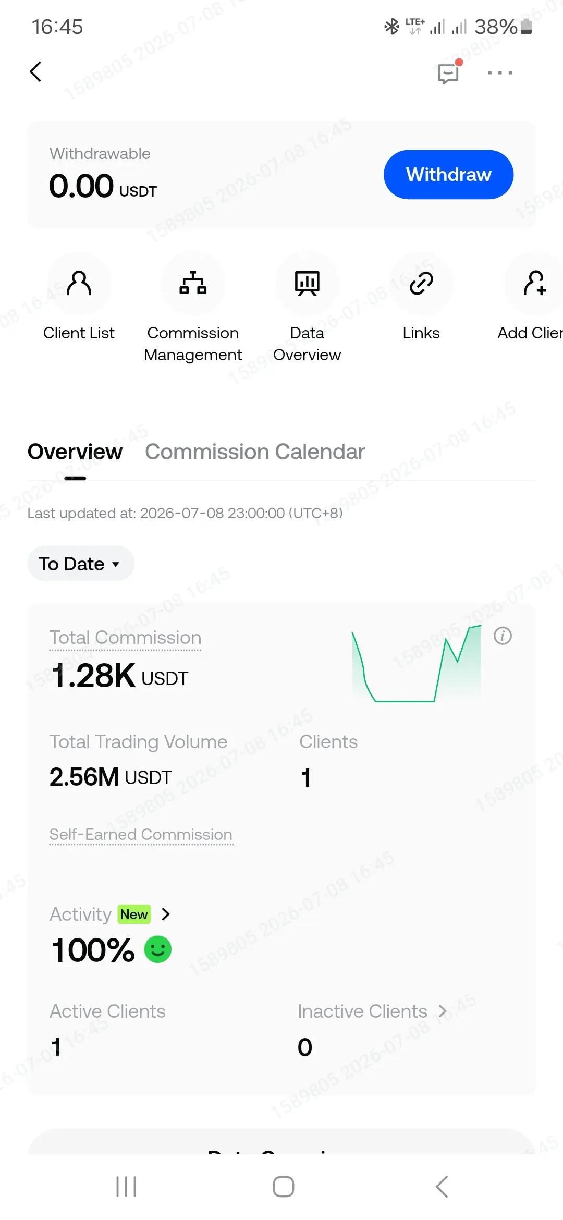
Task: Open Inactive Clients via its chevron
Action: [443, 1011]
